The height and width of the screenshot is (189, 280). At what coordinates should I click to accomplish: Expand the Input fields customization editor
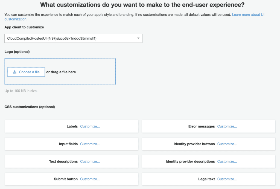pyautogui.click(x=90, y=144)
